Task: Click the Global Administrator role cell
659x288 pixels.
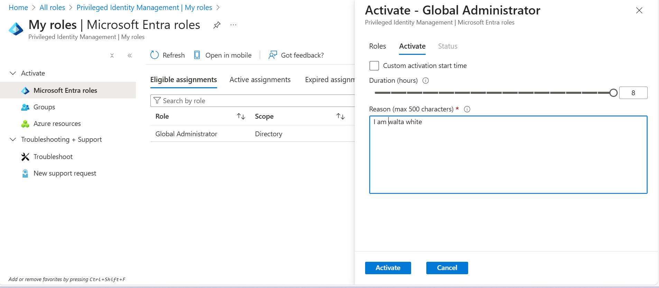Action: tap(186, 134)
